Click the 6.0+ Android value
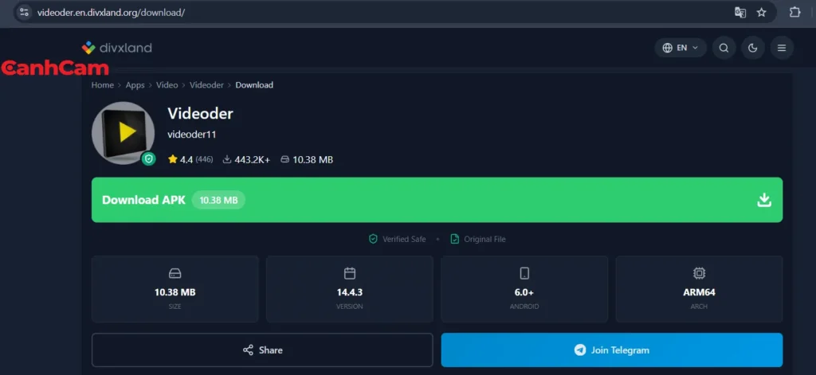Image resolution: width=816 pixels, height=375 pixels. point(524,292)
